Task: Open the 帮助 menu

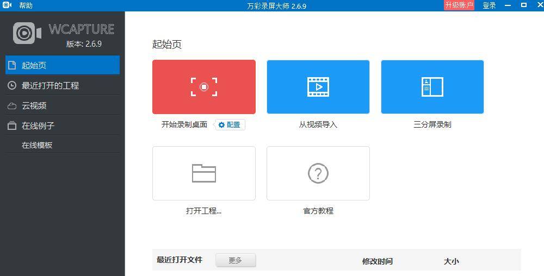Action: (x=26, y=5)
